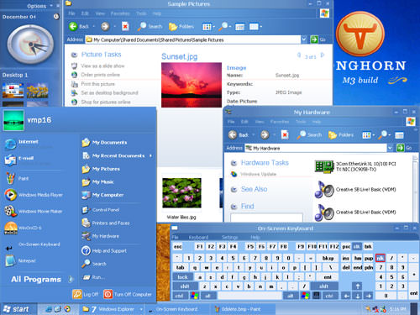Click the Forward arrow in Sample Pictures toolbar

click(x=105, y=27)
